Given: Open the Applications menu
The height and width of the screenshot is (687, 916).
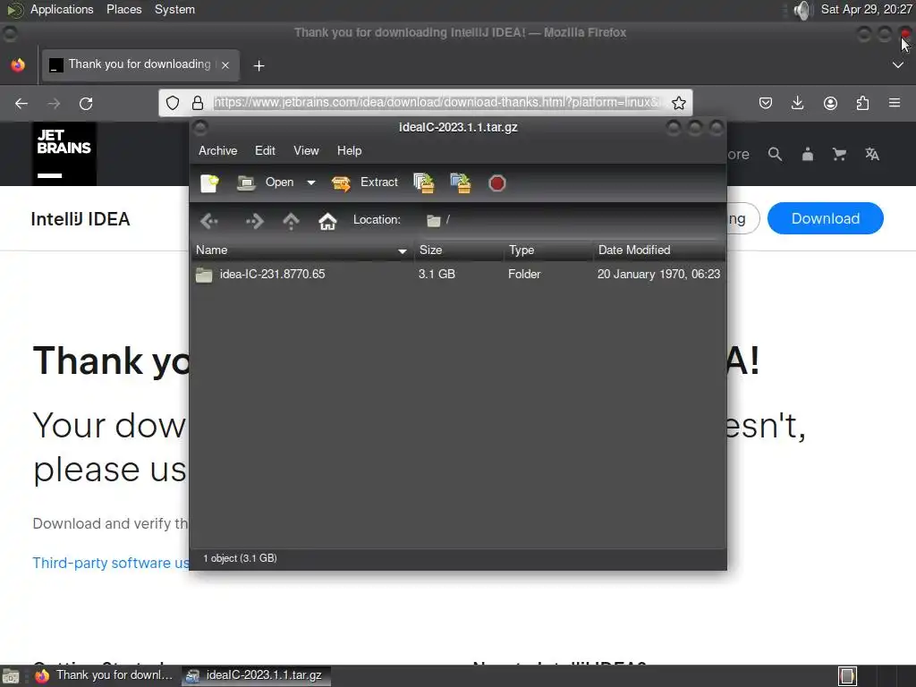Looking at the screenshot, I should pyautogui.click(x=62, y=9).
